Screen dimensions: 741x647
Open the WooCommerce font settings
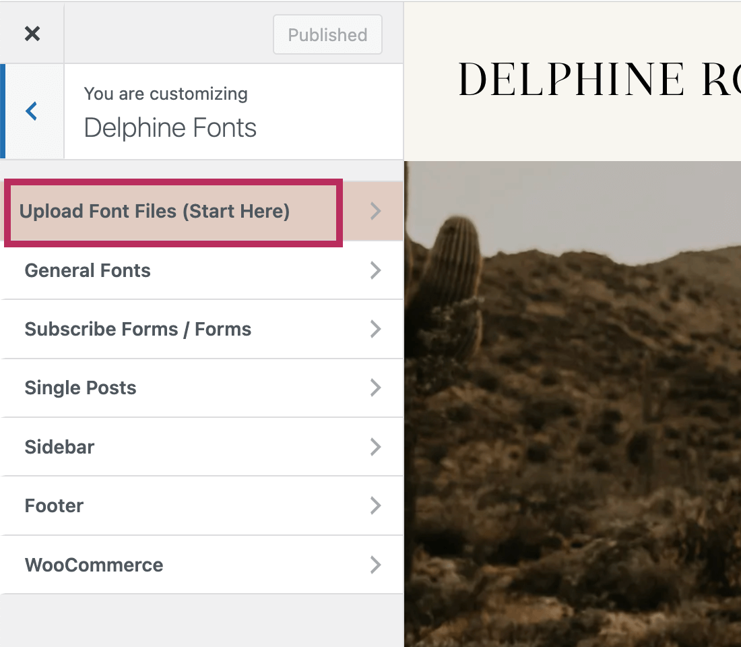click(x=94, y=565)
